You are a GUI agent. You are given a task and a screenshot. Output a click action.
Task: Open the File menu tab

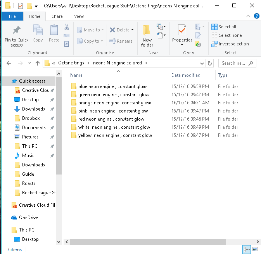point(12,16)
